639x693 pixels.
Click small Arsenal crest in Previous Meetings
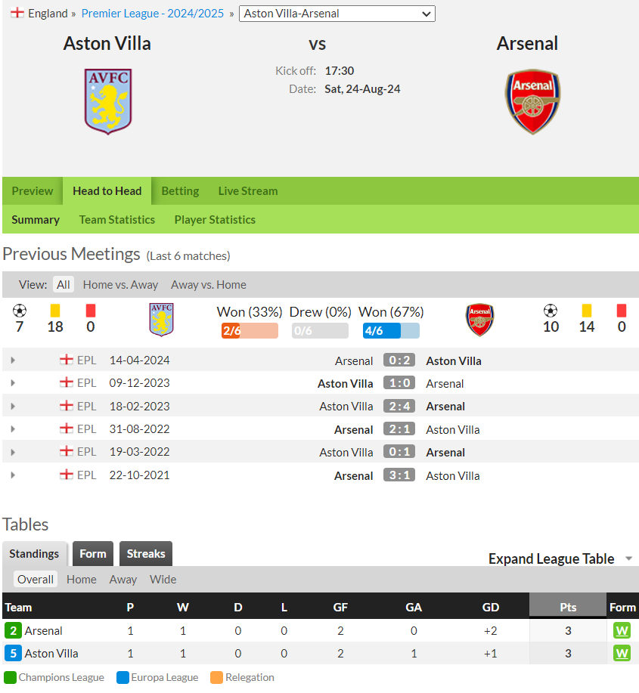click(479, 319)
